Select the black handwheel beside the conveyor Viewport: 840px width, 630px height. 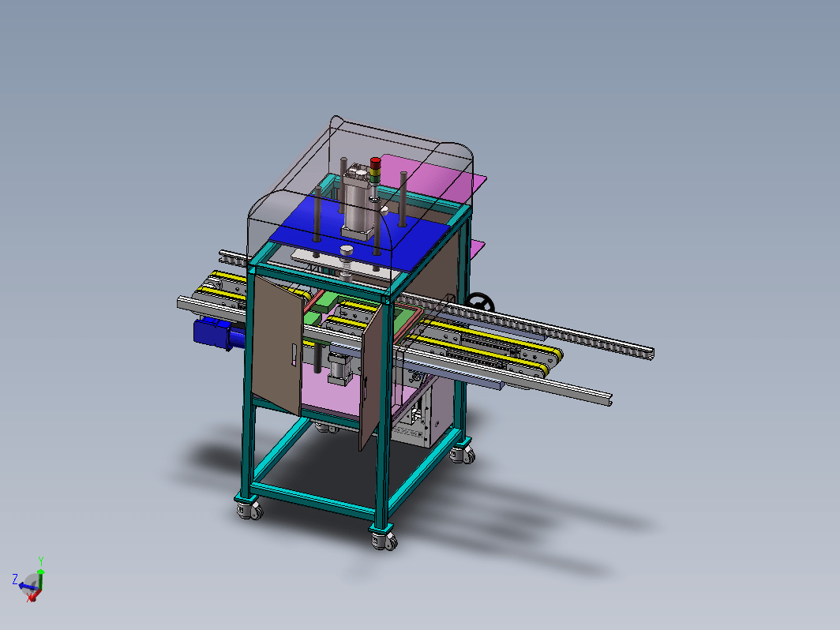(x=480, y=302)
